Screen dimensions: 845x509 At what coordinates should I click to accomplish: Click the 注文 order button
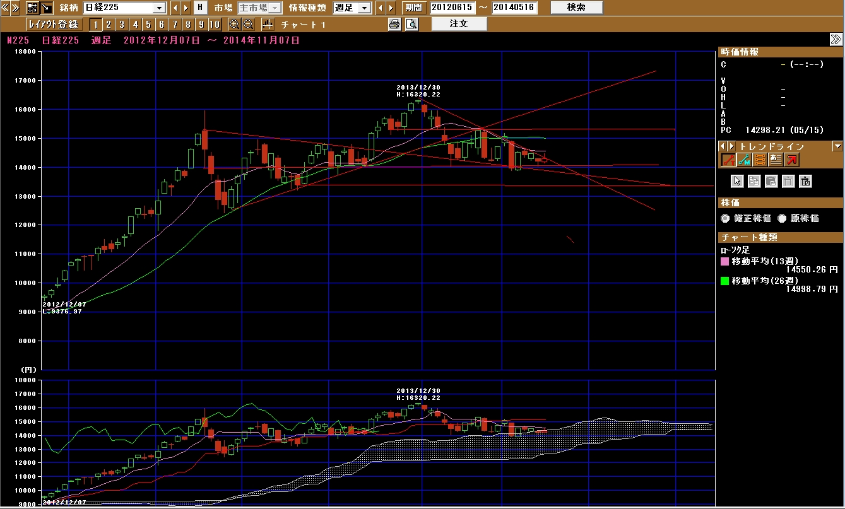pos(459,24)
